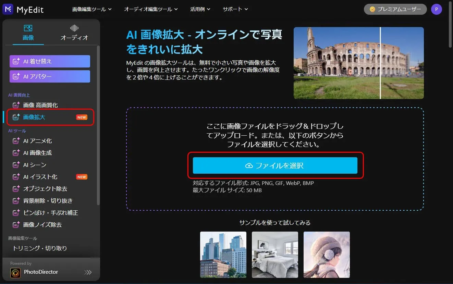Image resolution: width=453 pixels, height=284 pixels.
Task: Click the NEW badge beside AI イラスト化
Action: [x=82, y=177]
